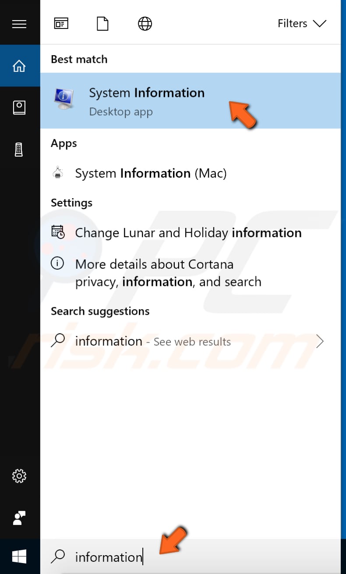Open Cortana settings gear icon

point(19,476)
